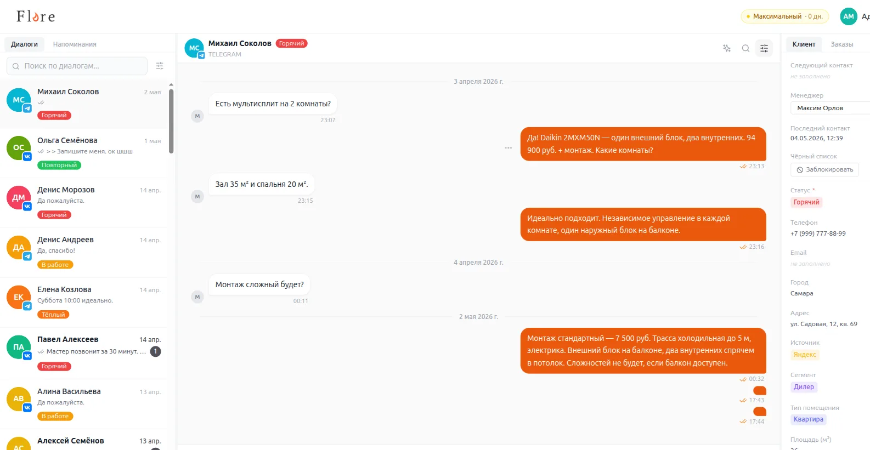Open Manager dropdown showing Максим Орлов

[830, 108]
